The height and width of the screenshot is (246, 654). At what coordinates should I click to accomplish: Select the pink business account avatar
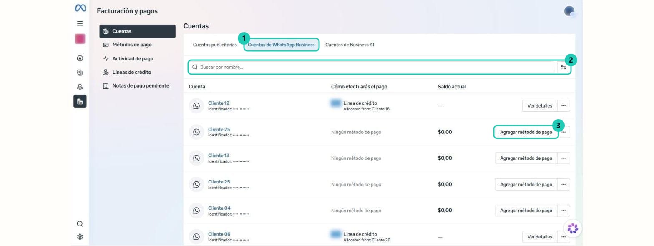coord(80,39)
